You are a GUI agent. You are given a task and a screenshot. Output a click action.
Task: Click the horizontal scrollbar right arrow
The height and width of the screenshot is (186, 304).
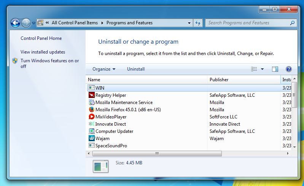tap(288, 153)
